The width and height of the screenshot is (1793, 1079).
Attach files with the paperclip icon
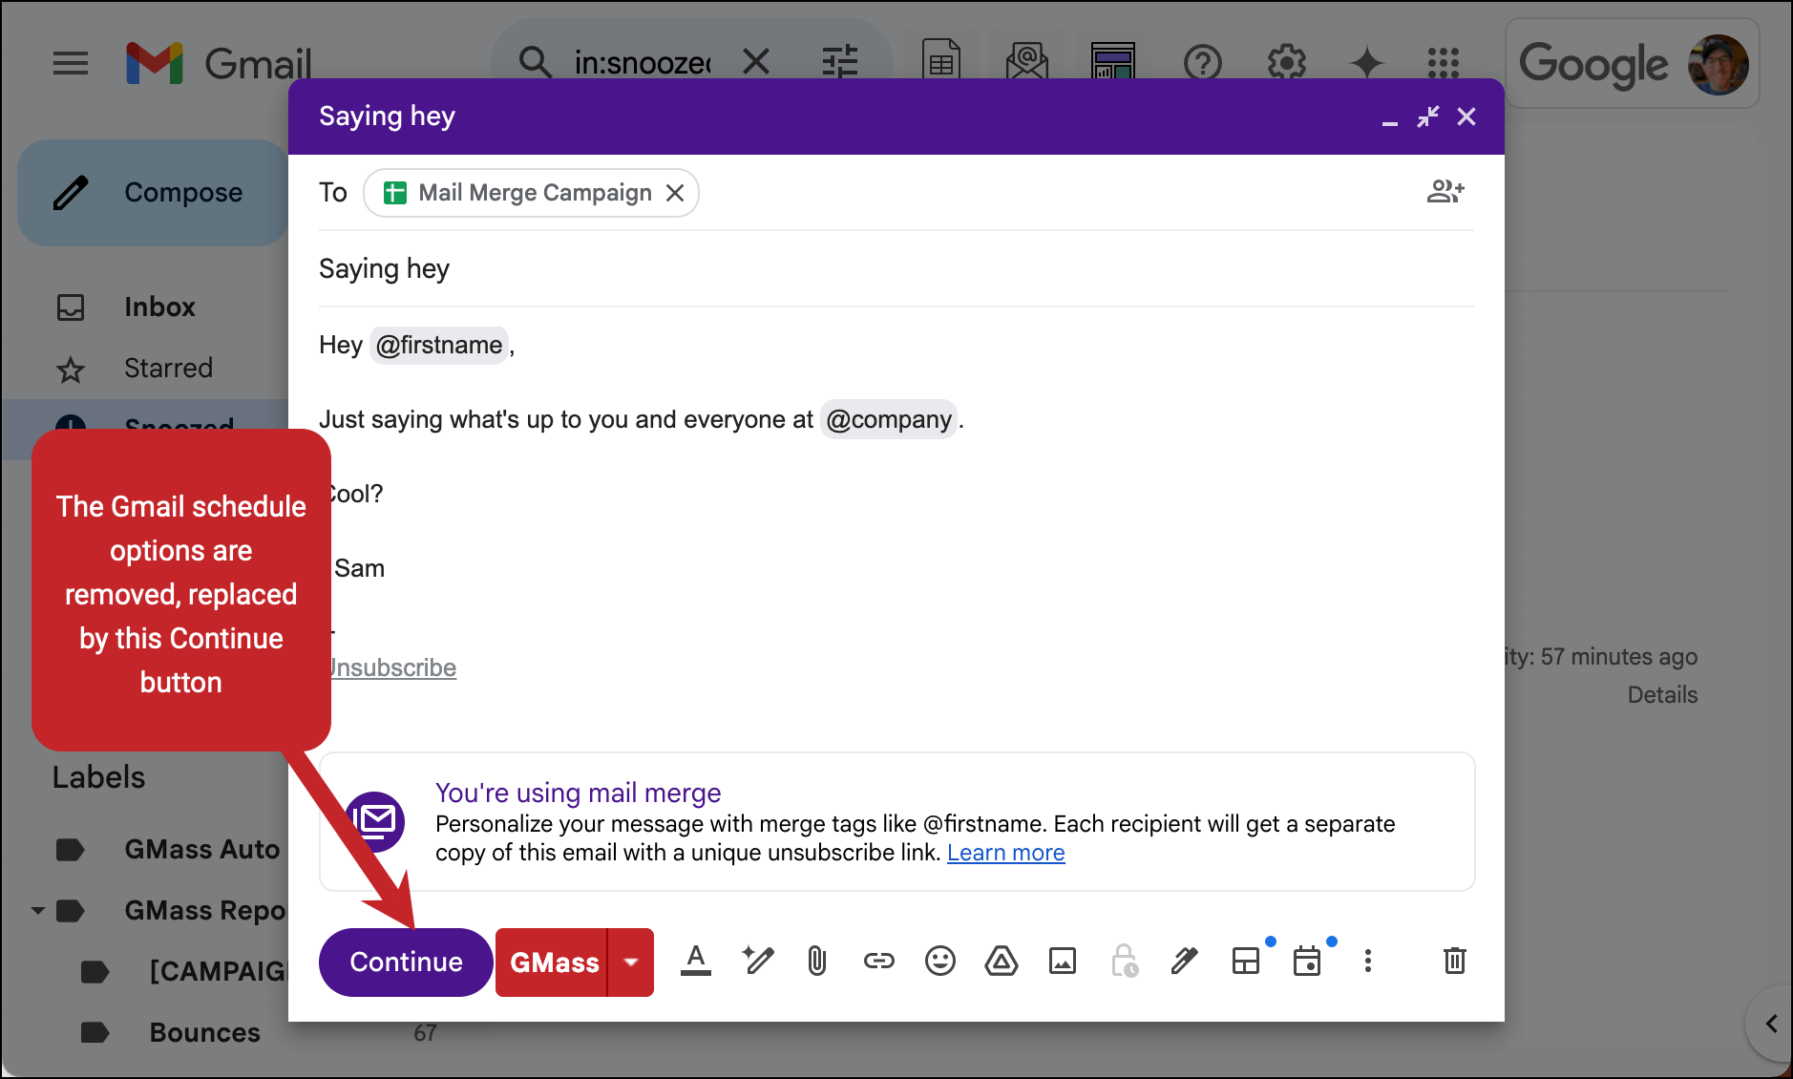[x=817, y=961]
